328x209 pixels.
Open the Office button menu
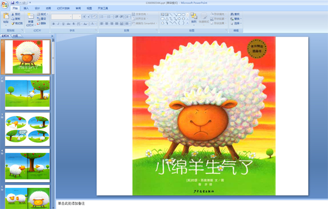point(4,4)
